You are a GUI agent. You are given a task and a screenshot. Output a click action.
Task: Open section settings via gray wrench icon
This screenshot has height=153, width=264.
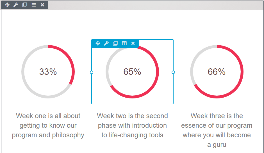(x=16, y=5)
